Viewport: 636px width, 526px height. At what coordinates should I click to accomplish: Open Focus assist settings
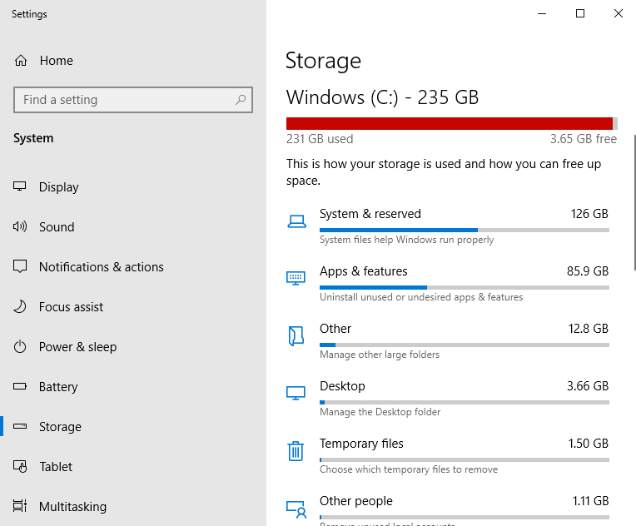[x=133, y=307]
